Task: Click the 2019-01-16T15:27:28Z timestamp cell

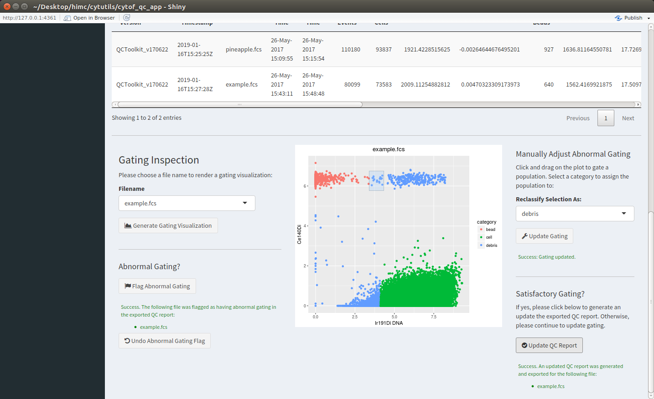Action: point(195,84)
